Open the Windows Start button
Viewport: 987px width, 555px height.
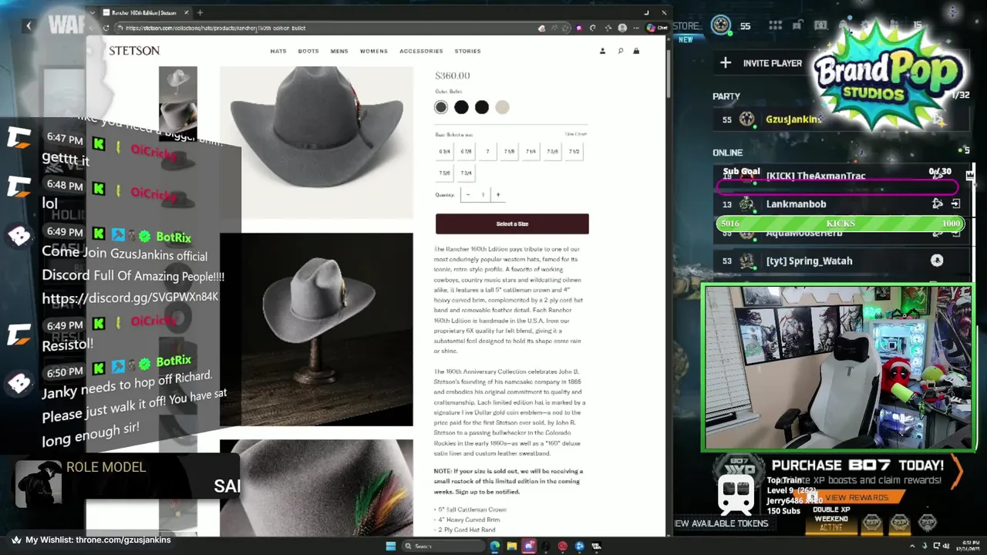(390, 547)
